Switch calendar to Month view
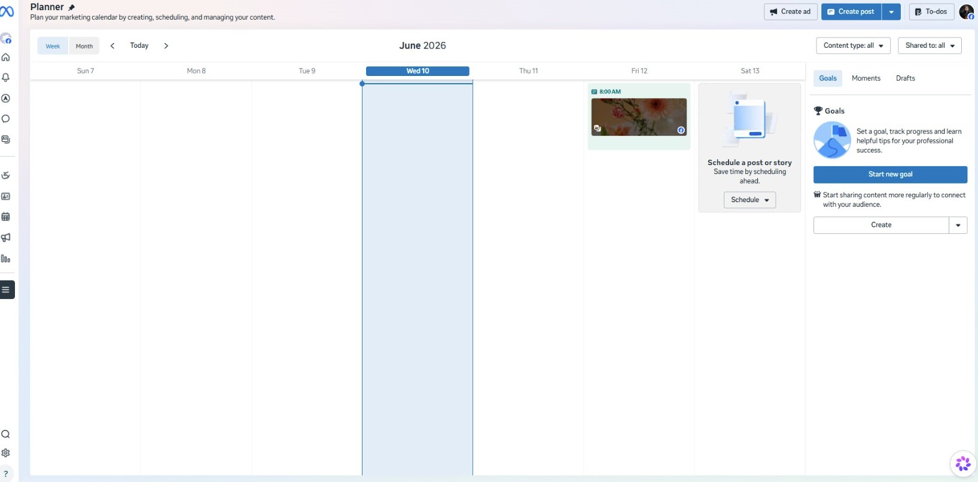This screenshot has height=482, width=978. tap(84, 46)
